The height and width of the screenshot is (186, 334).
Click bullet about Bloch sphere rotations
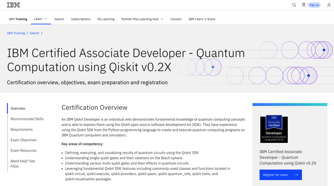124,158
